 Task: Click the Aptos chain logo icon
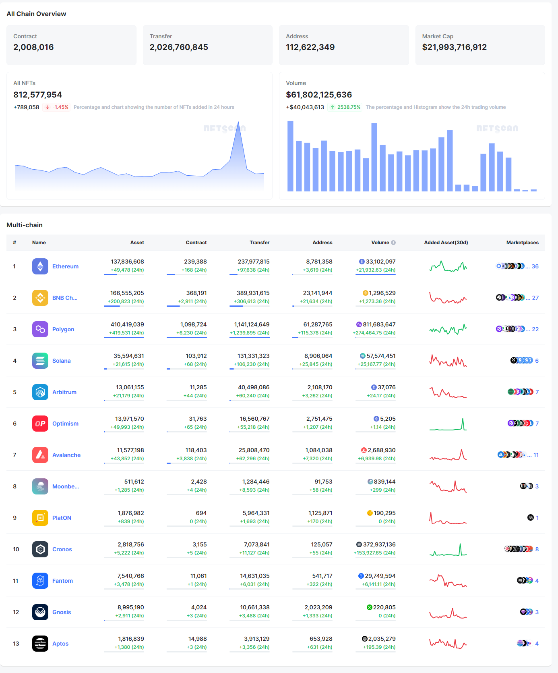pyautogui.click(x=40, y=644)
